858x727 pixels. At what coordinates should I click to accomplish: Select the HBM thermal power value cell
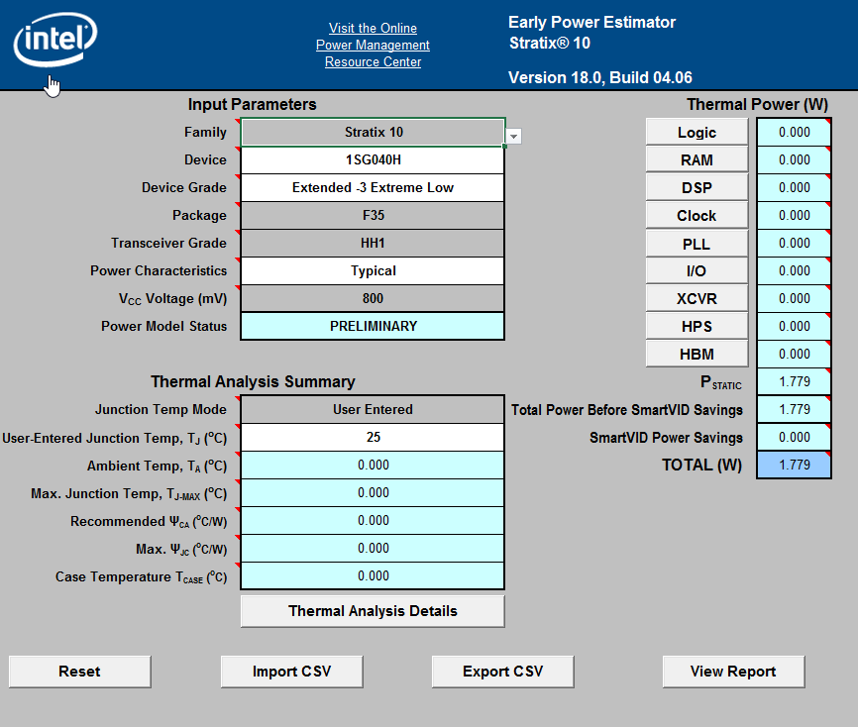pos(794,354)
